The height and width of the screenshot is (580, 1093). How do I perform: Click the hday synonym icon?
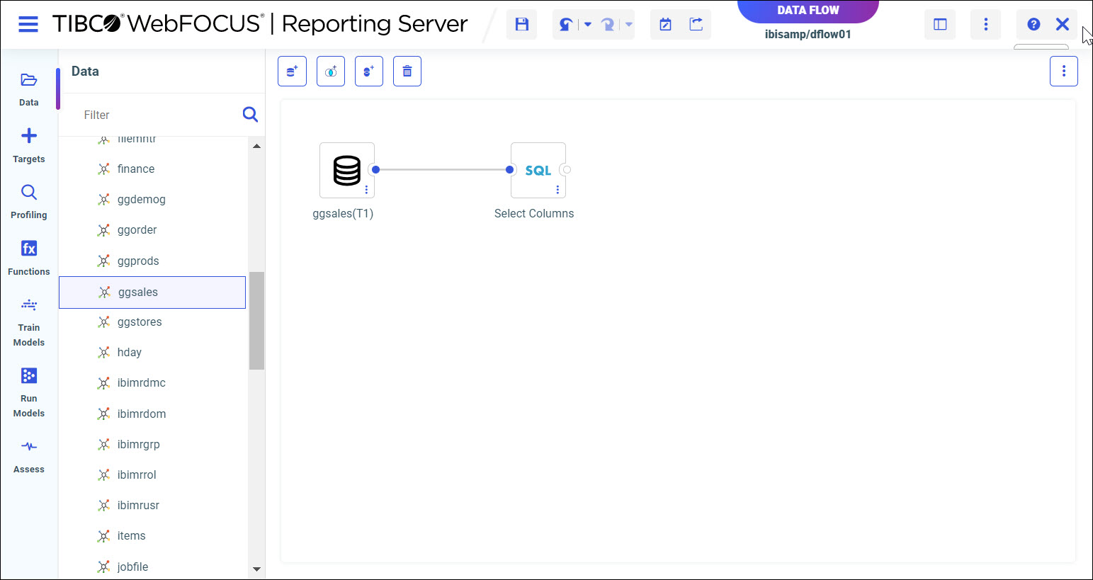[103, 353]
